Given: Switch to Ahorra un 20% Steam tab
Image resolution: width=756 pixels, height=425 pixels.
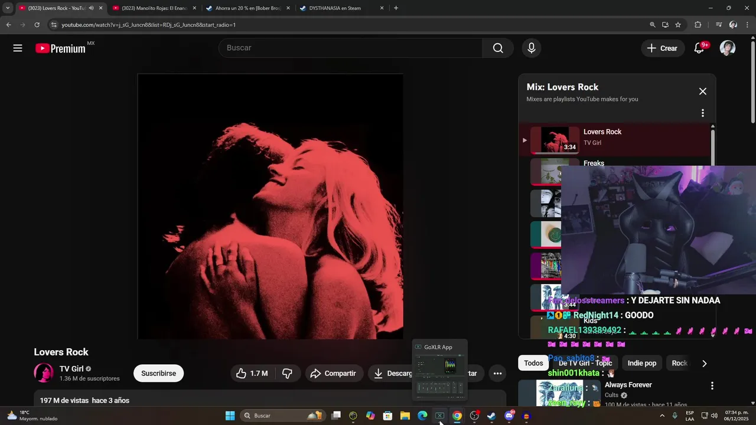Looking at the screenshot, I should 247,8.
